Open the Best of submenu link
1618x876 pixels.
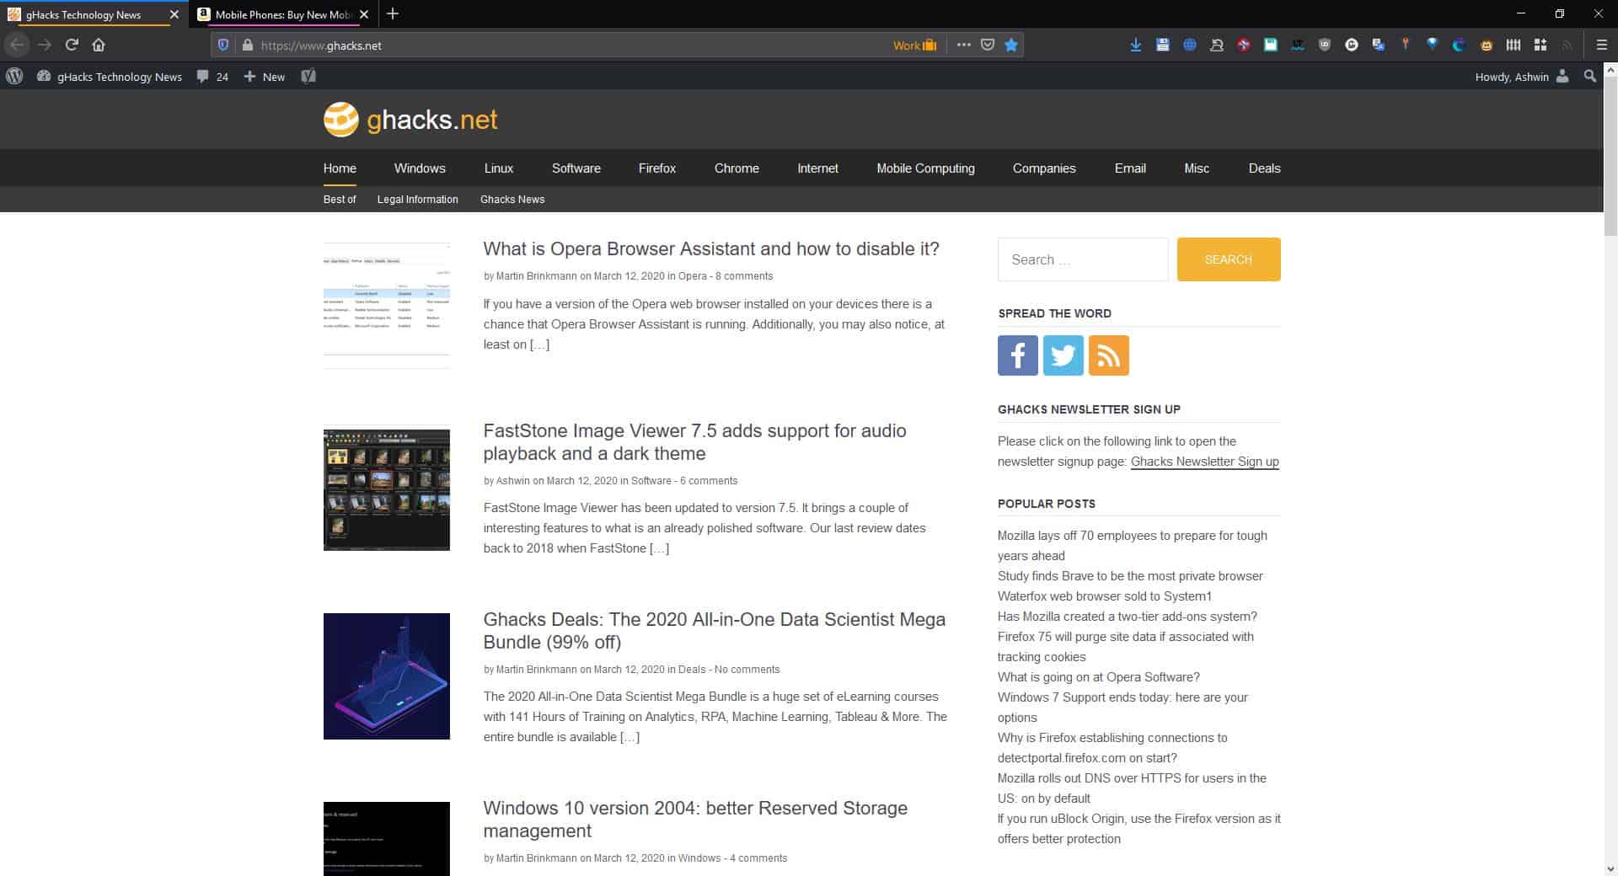340,200
